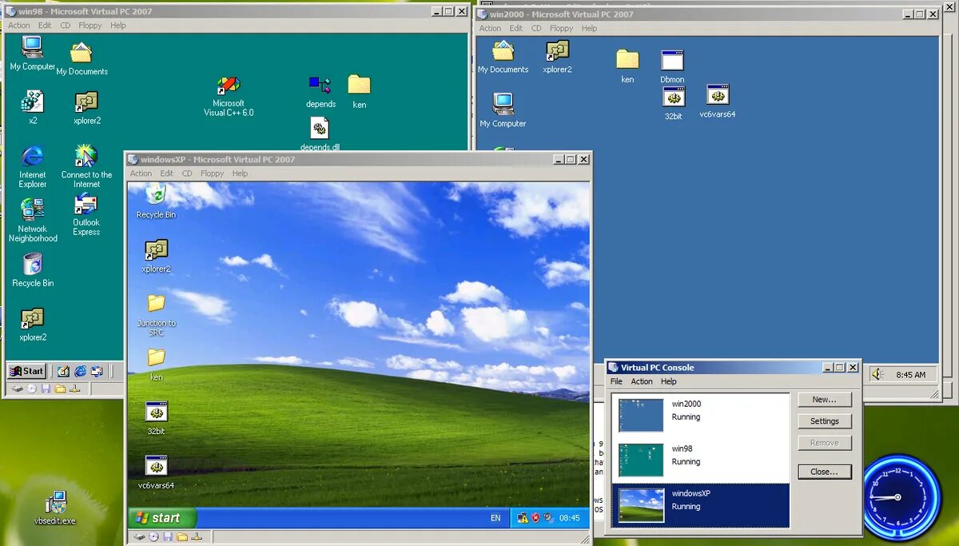959x546 pixels.
Task: Click network warning icon in XP tray
Action: click(x=523, y=518)
